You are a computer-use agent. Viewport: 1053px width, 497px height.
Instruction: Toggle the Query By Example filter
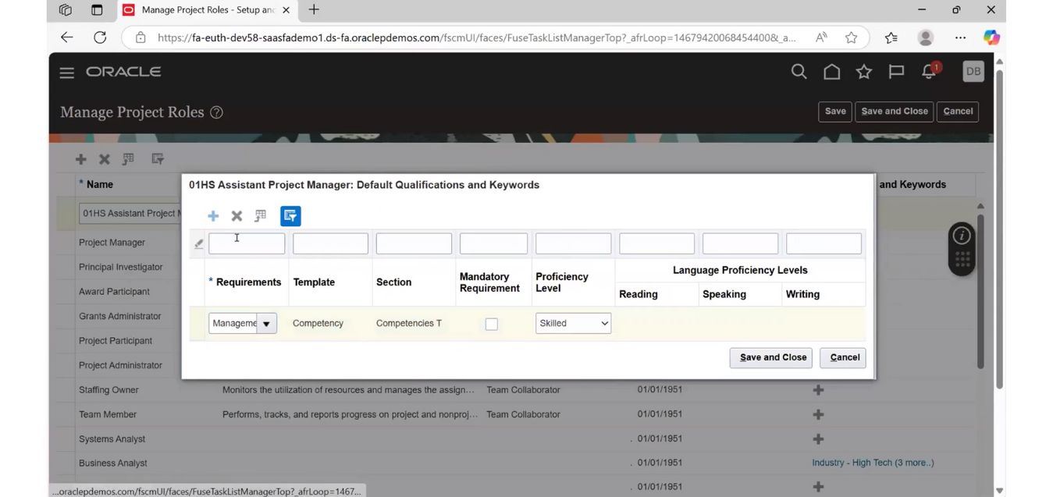pos(290,215)
